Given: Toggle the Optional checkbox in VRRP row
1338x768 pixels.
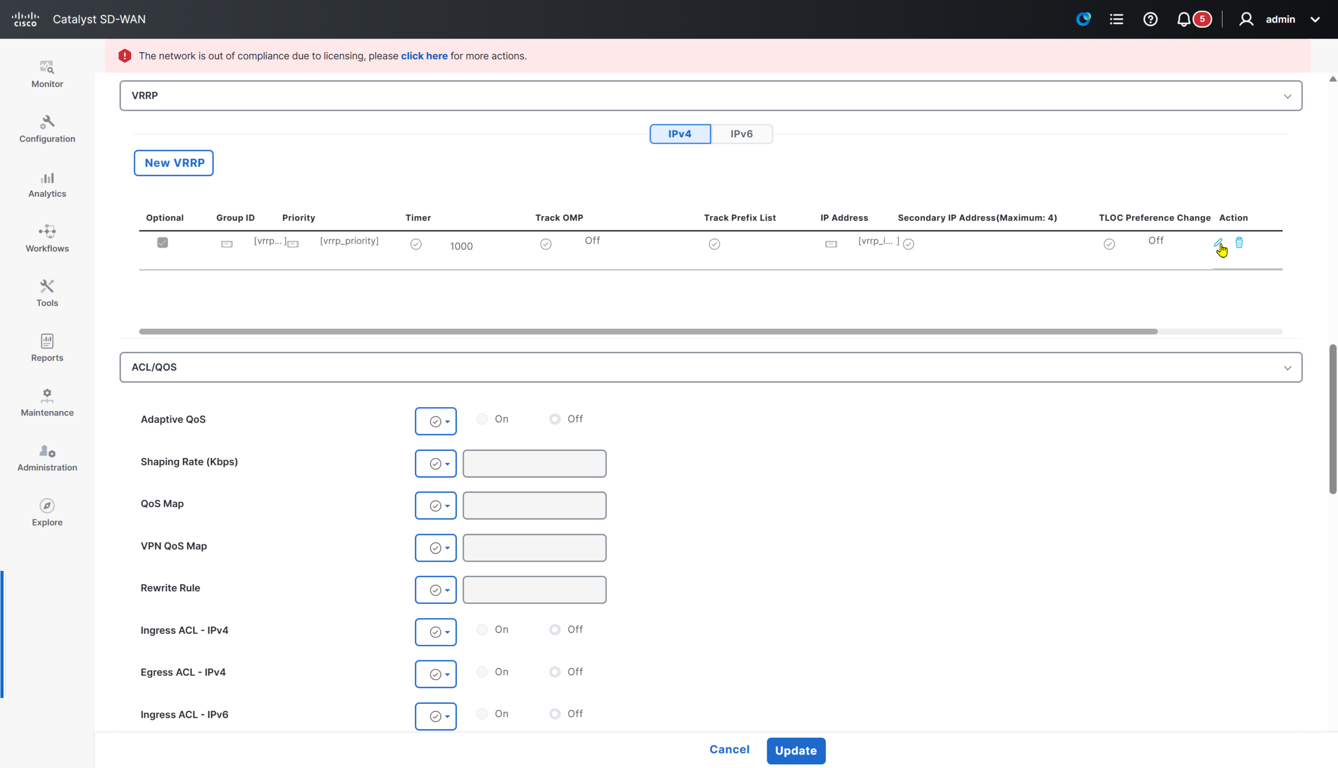Looking at the screenshot, I should click(163, 242).
